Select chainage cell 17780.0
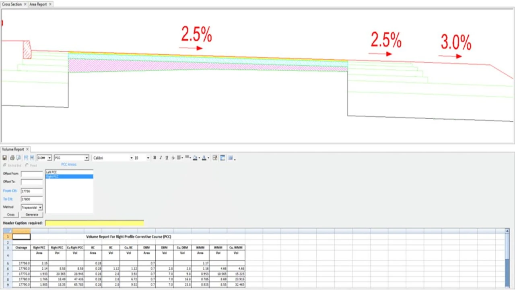Screen dimensions: 515x290 tap(21, 279)
